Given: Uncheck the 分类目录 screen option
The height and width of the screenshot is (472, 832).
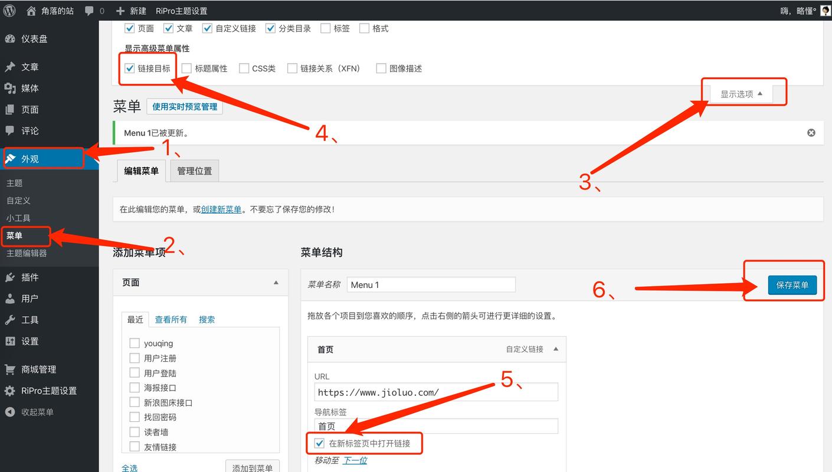Looking at the screenshot, I should 271,28.
